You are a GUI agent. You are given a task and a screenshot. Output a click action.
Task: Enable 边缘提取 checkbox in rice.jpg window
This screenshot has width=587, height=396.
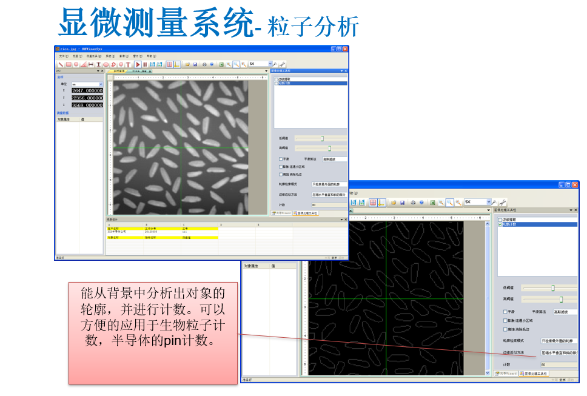pos(277,79)
